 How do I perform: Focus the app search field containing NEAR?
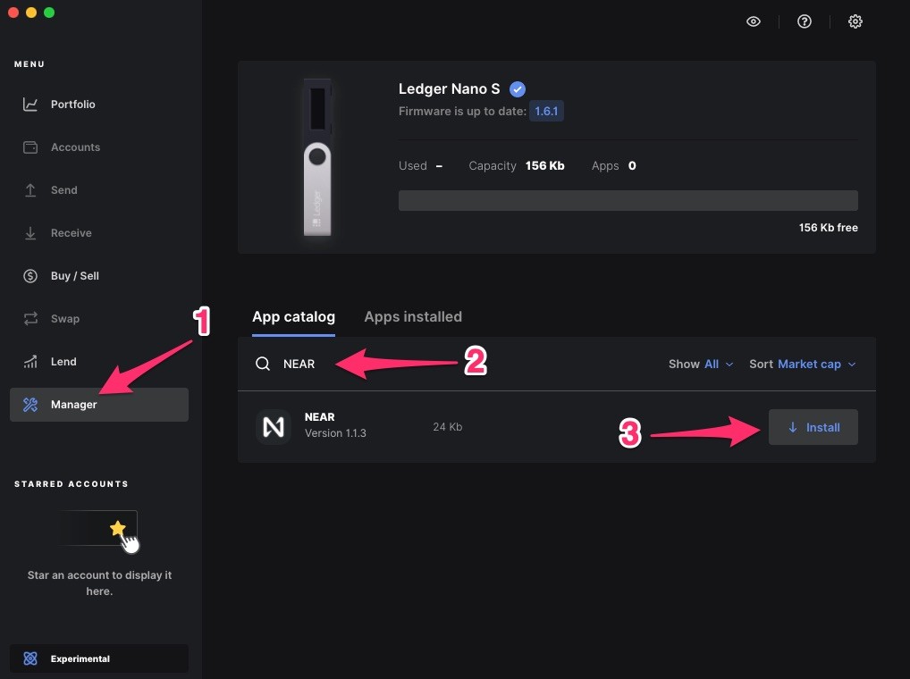(452, 365)
